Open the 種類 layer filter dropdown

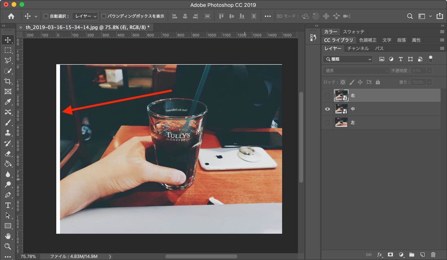348,59
